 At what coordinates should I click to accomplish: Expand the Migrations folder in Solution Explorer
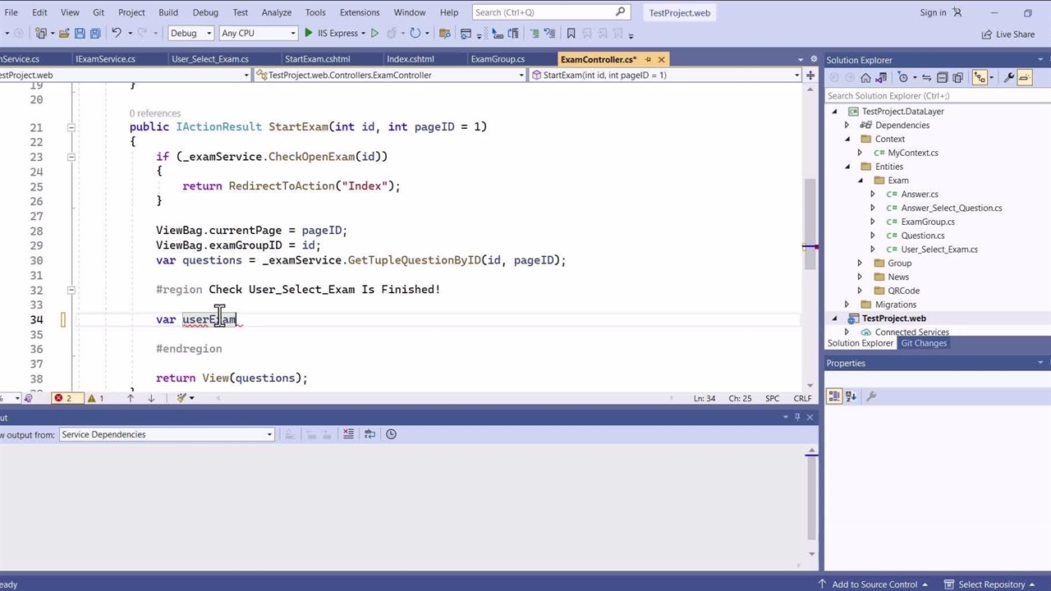point(847,305)
